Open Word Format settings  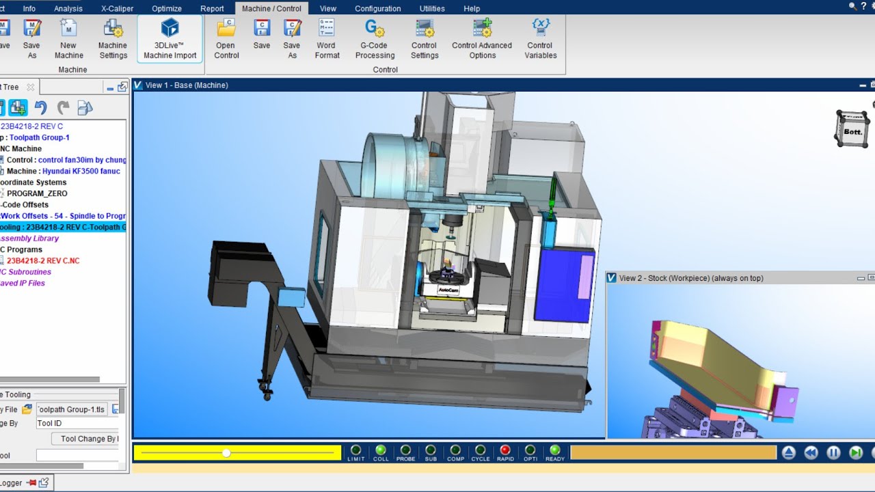327,39
